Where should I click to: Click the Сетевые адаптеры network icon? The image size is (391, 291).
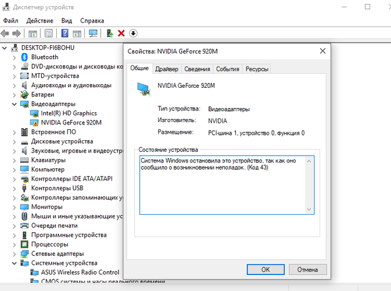click(24, 254)
